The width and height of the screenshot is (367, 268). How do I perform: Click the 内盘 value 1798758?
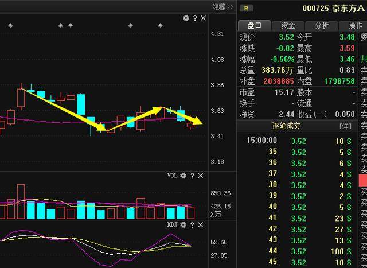(x=339, y=81)
